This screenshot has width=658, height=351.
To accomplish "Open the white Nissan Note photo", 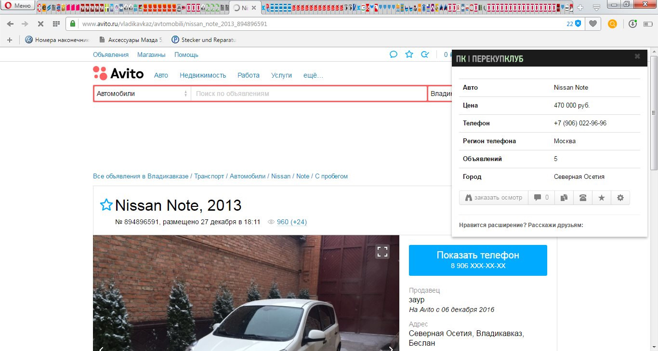I will (246, 293).
